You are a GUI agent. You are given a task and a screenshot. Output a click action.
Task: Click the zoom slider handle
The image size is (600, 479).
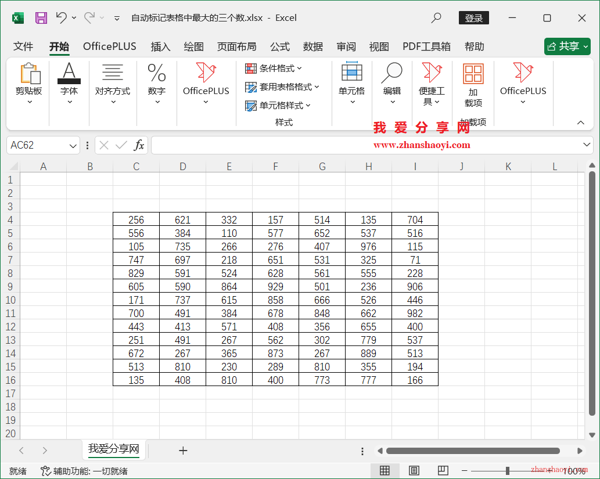(508, 471)
